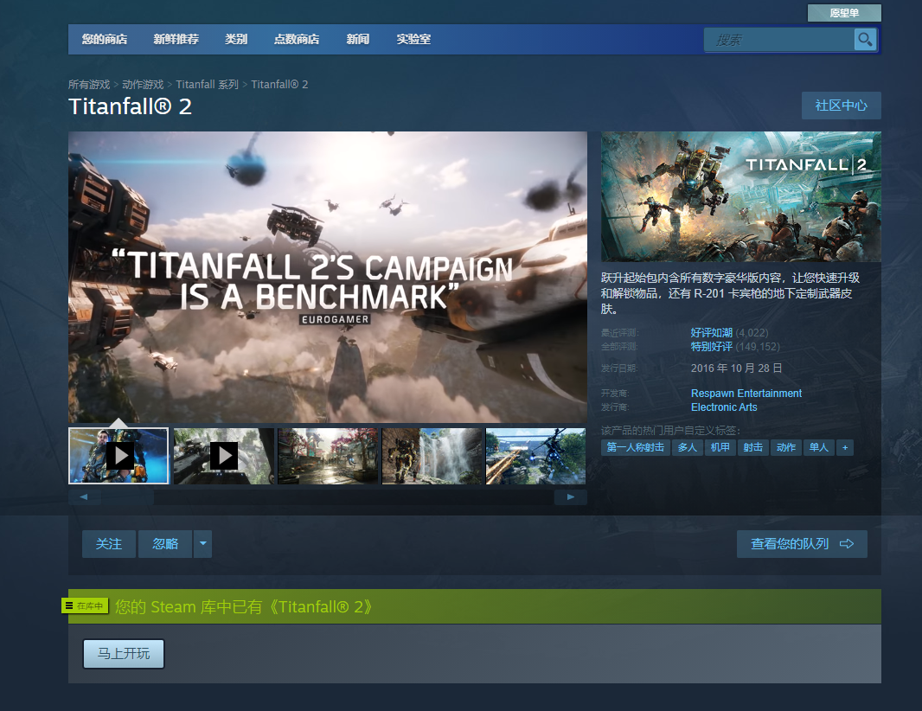This screenshot has height=711, width=922.
Task: Click the Titanfall 系列 breadcrumb link
Action: pos(207,85)
